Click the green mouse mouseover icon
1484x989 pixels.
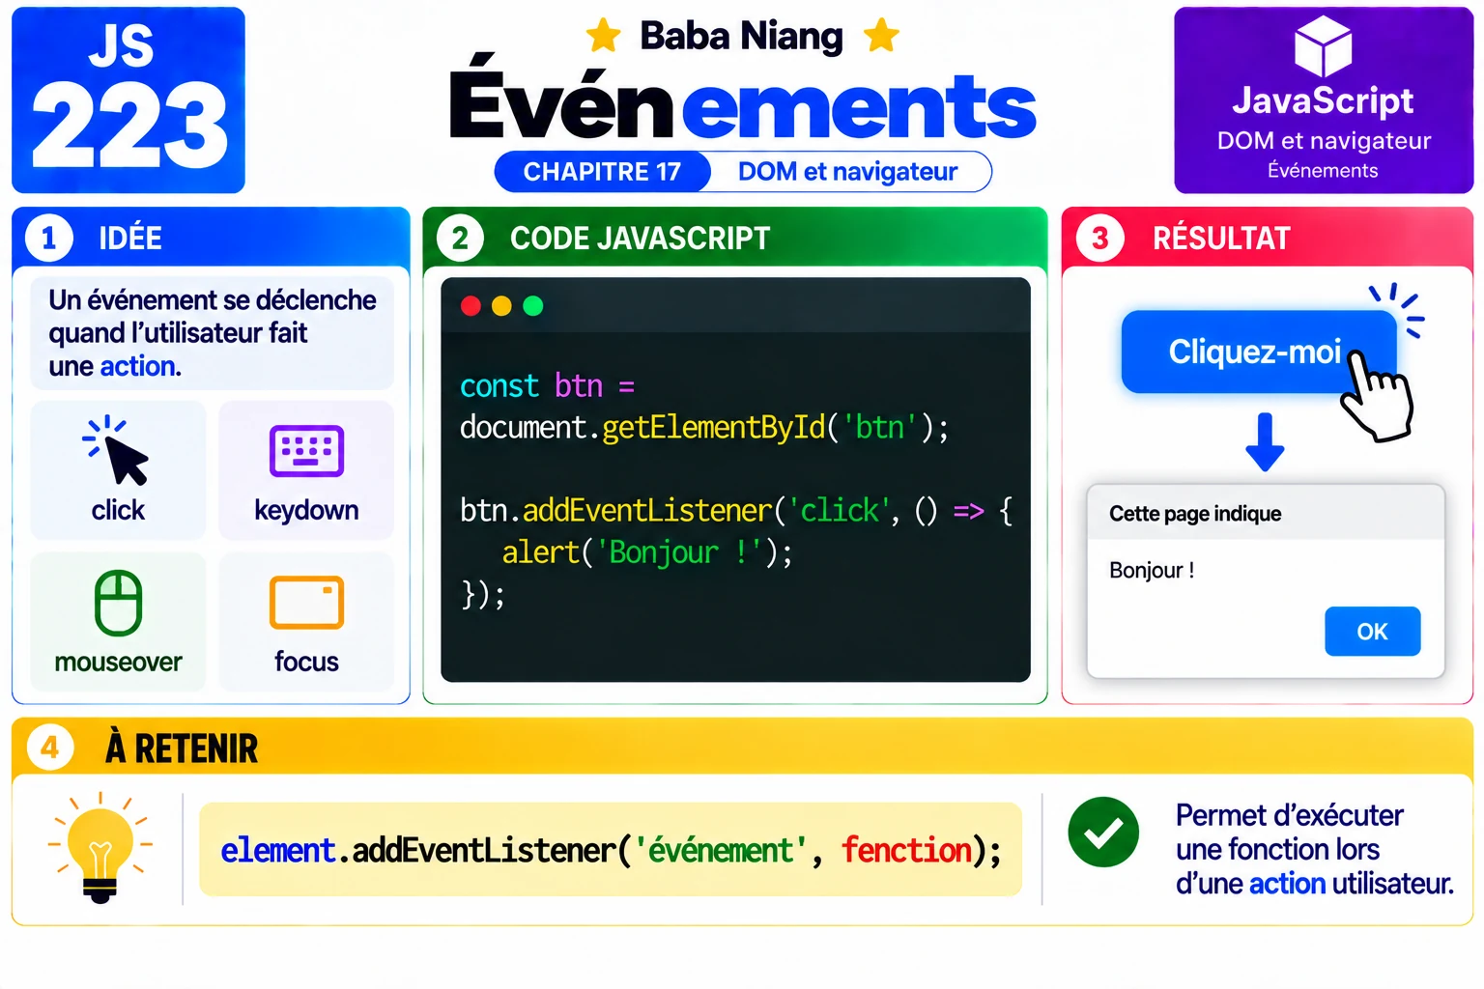click(118, 603)
